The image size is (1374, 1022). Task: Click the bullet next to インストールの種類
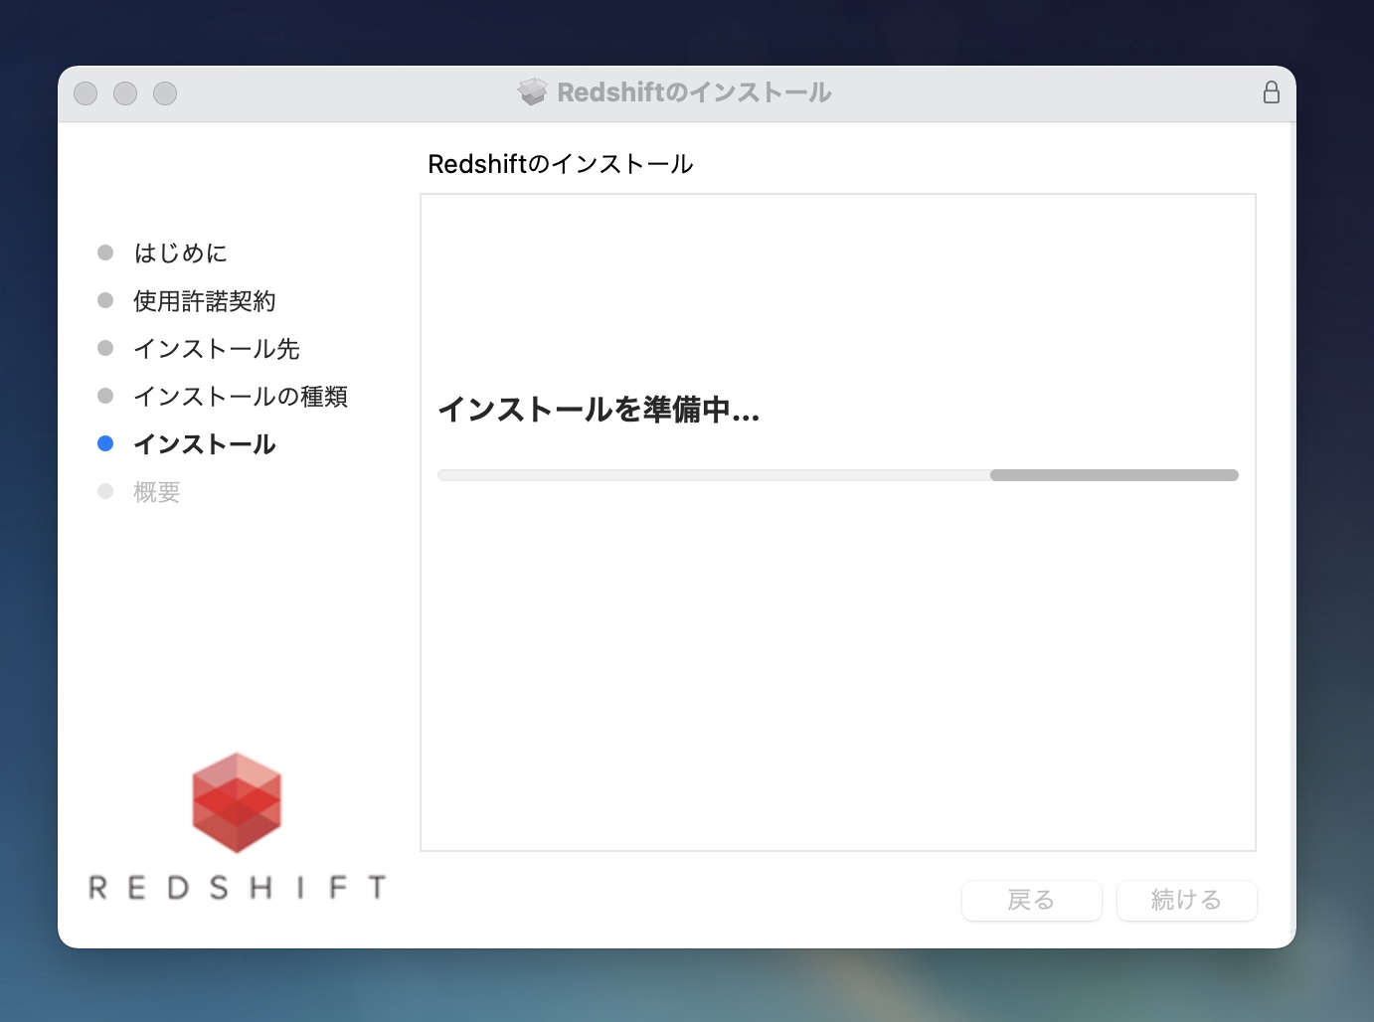(x=105, y=396)
